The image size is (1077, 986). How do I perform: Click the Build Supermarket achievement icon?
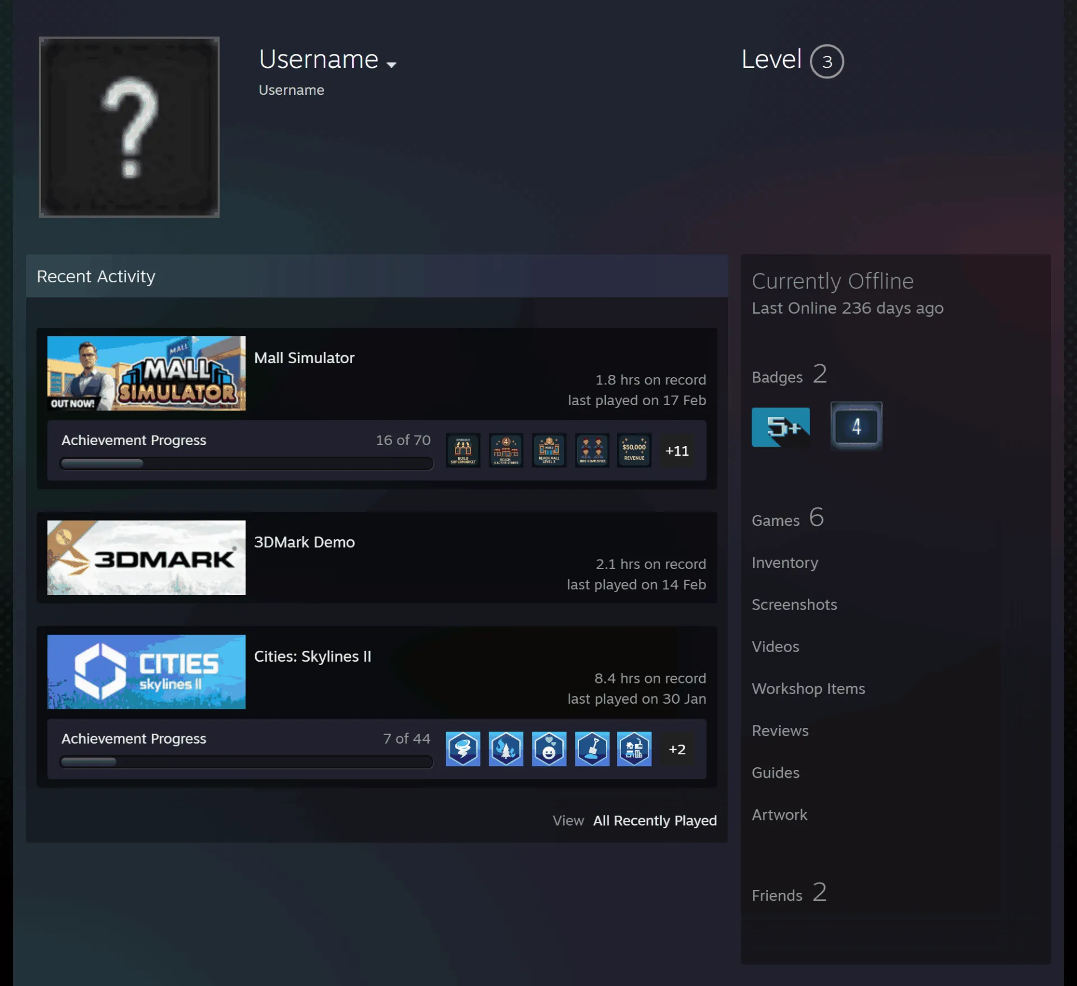[x=463, y=450]
